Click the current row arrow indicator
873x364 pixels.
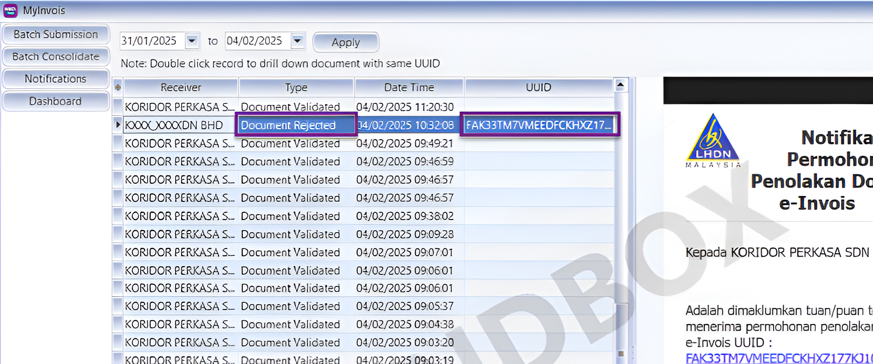118,124
